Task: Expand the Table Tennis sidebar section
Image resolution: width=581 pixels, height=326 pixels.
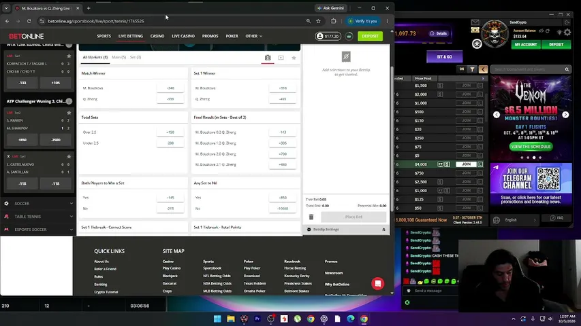Action: (37, 217)
